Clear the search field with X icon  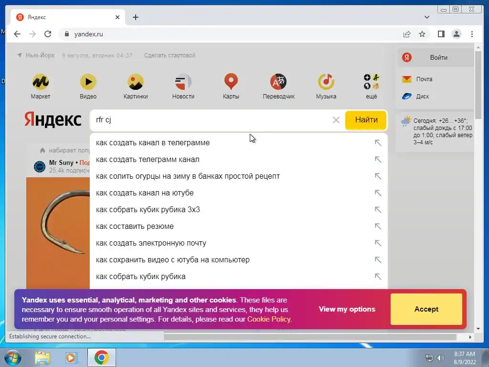pos(336,120)
